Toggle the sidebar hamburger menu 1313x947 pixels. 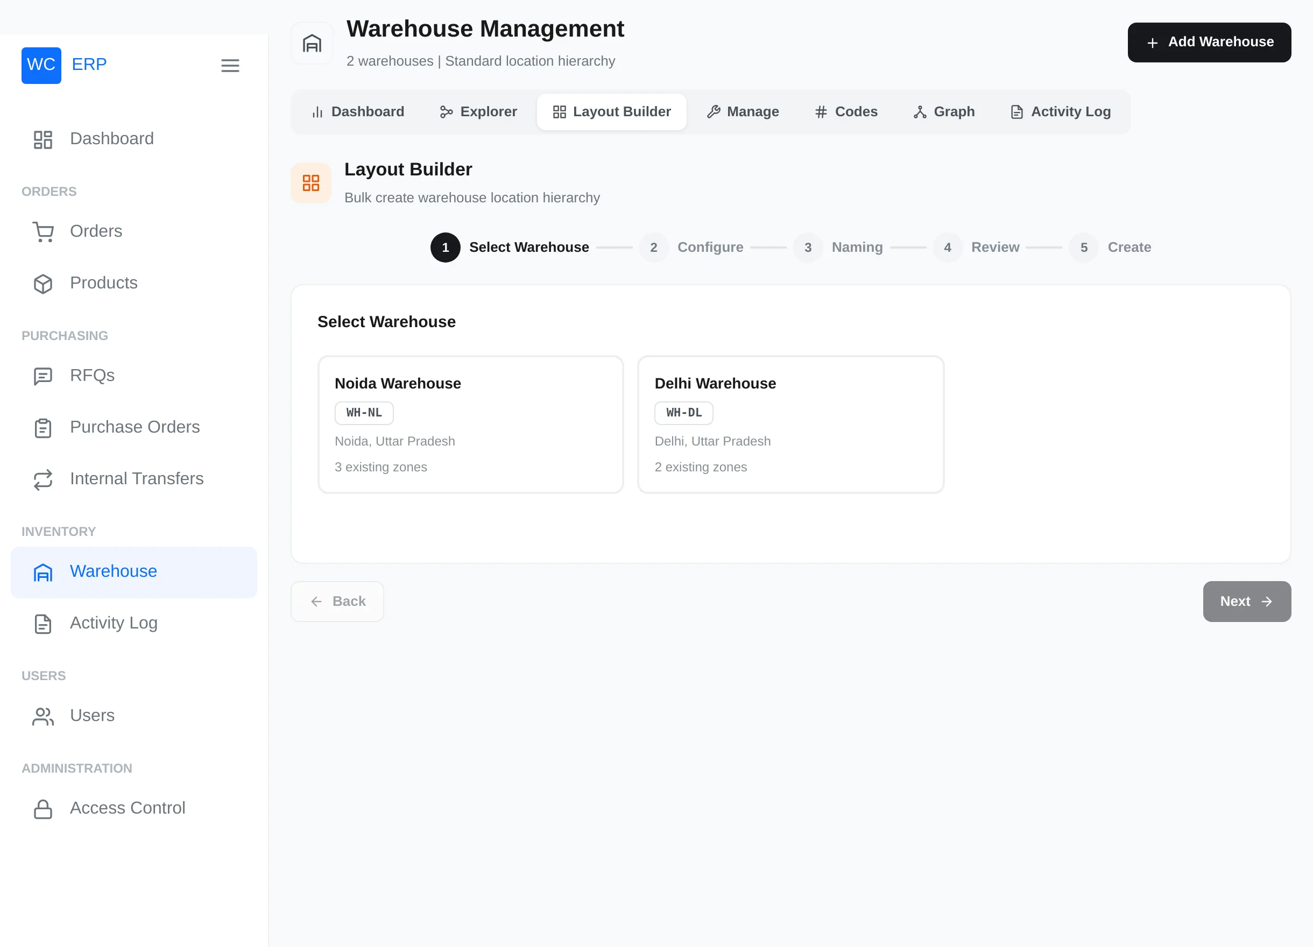pos(230,66)
